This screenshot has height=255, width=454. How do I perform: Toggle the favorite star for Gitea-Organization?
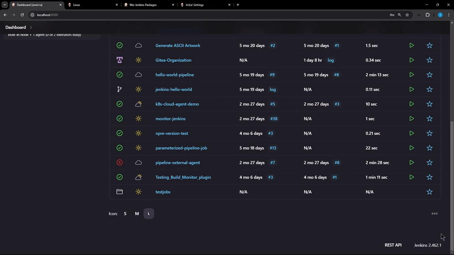click(x=430, y=60)
